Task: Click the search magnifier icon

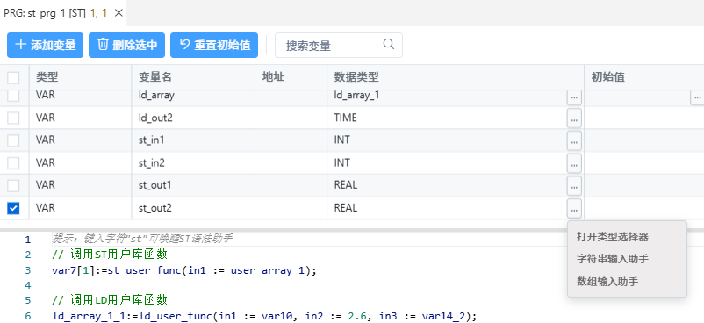Action: pos(389,44)
